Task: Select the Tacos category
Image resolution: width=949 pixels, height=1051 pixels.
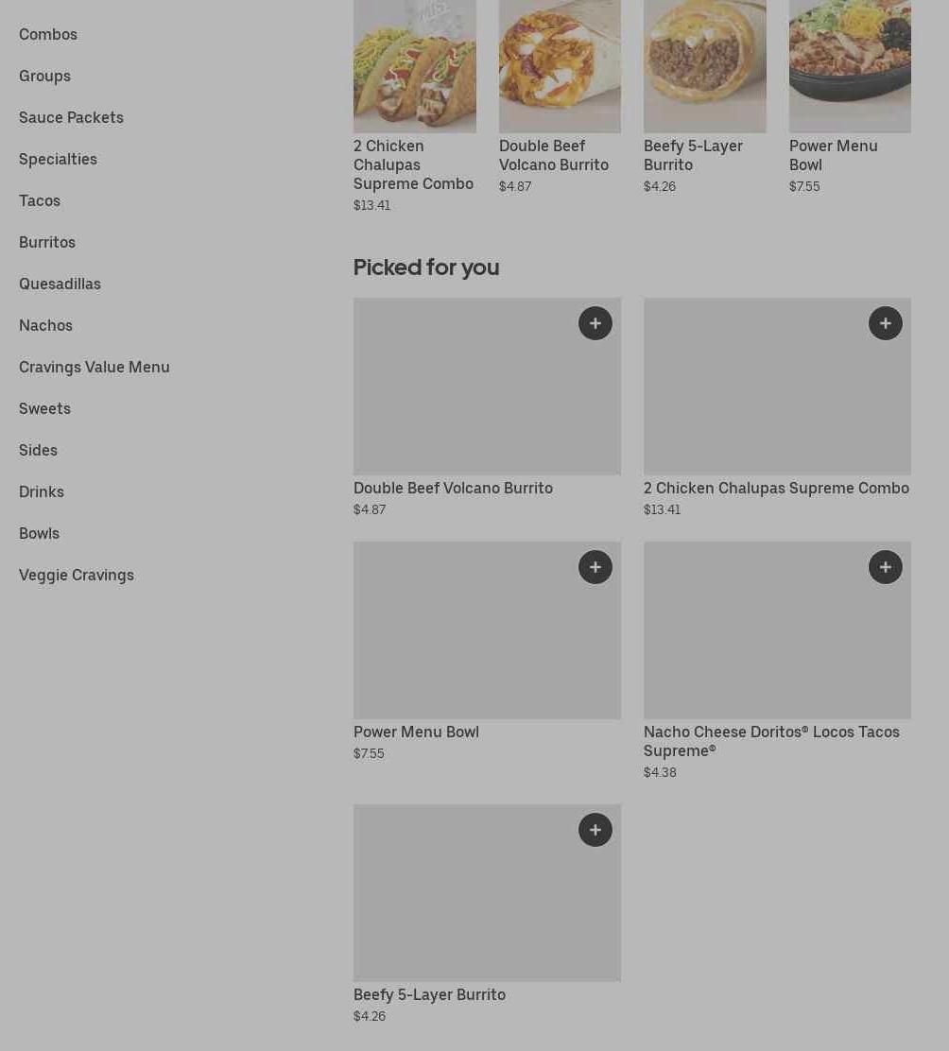Action: (x=40, y=200)
